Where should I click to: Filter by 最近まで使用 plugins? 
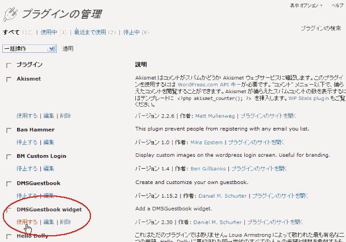pos(90,32)
